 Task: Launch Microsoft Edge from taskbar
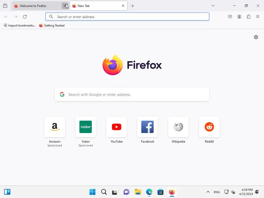tap(149, 192)
